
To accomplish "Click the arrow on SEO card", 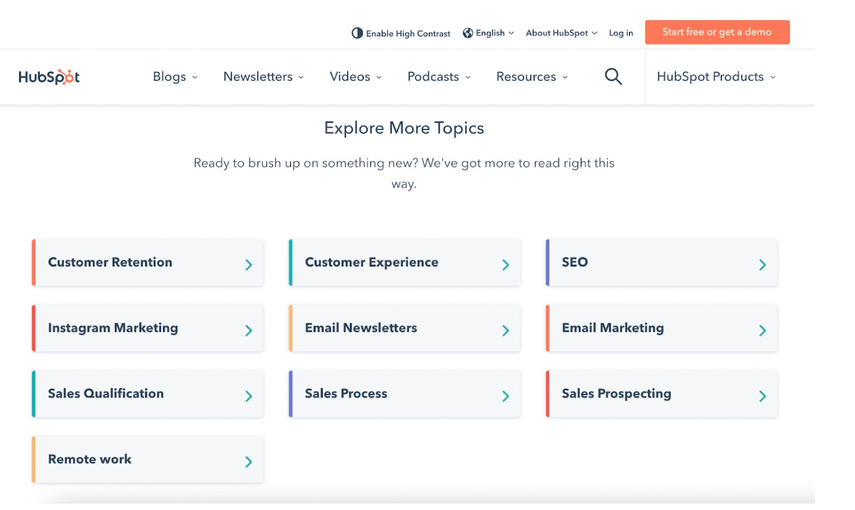I will point(763,265).
